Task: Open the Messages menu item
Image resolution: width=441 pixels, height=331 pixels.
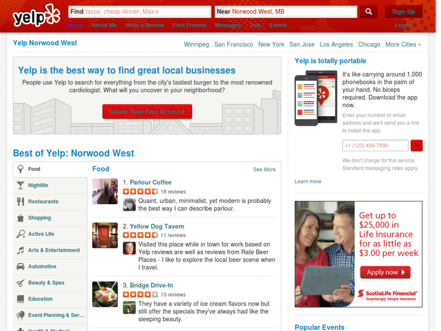Action: [x=228, y=25]
